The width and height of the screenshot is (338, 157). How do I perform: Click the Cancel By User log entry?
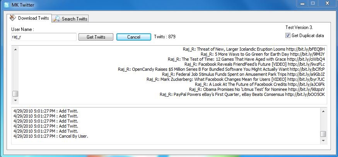click(51, 136)
